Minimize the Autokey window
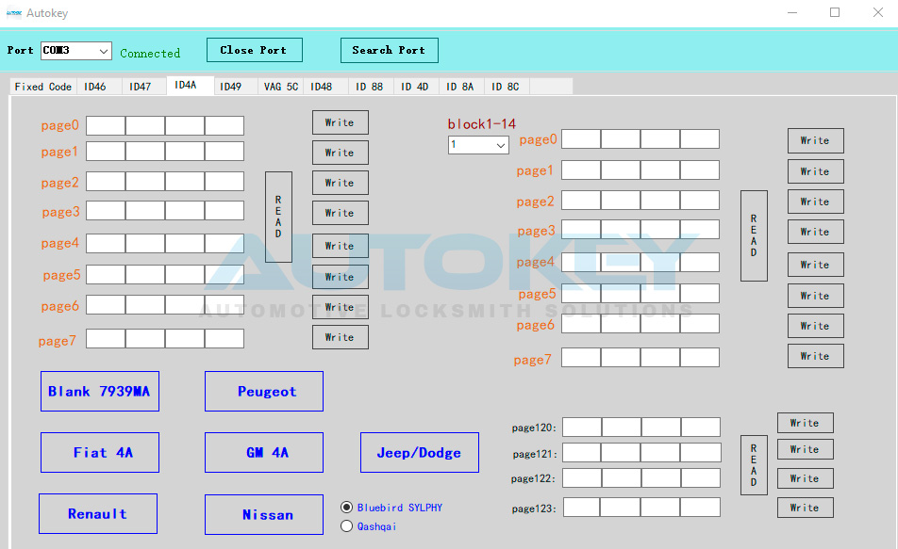Viewport: 898px width, 549px height. click(x=792, y=12)
